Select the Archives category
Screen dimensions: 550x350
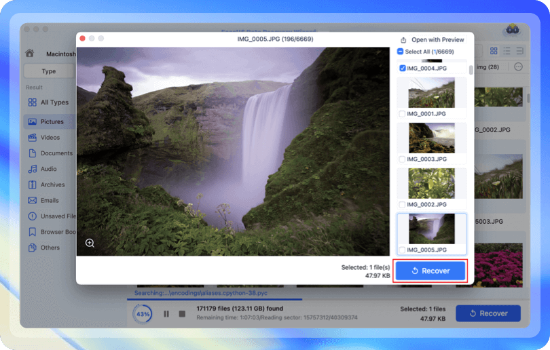coord(50,184)
